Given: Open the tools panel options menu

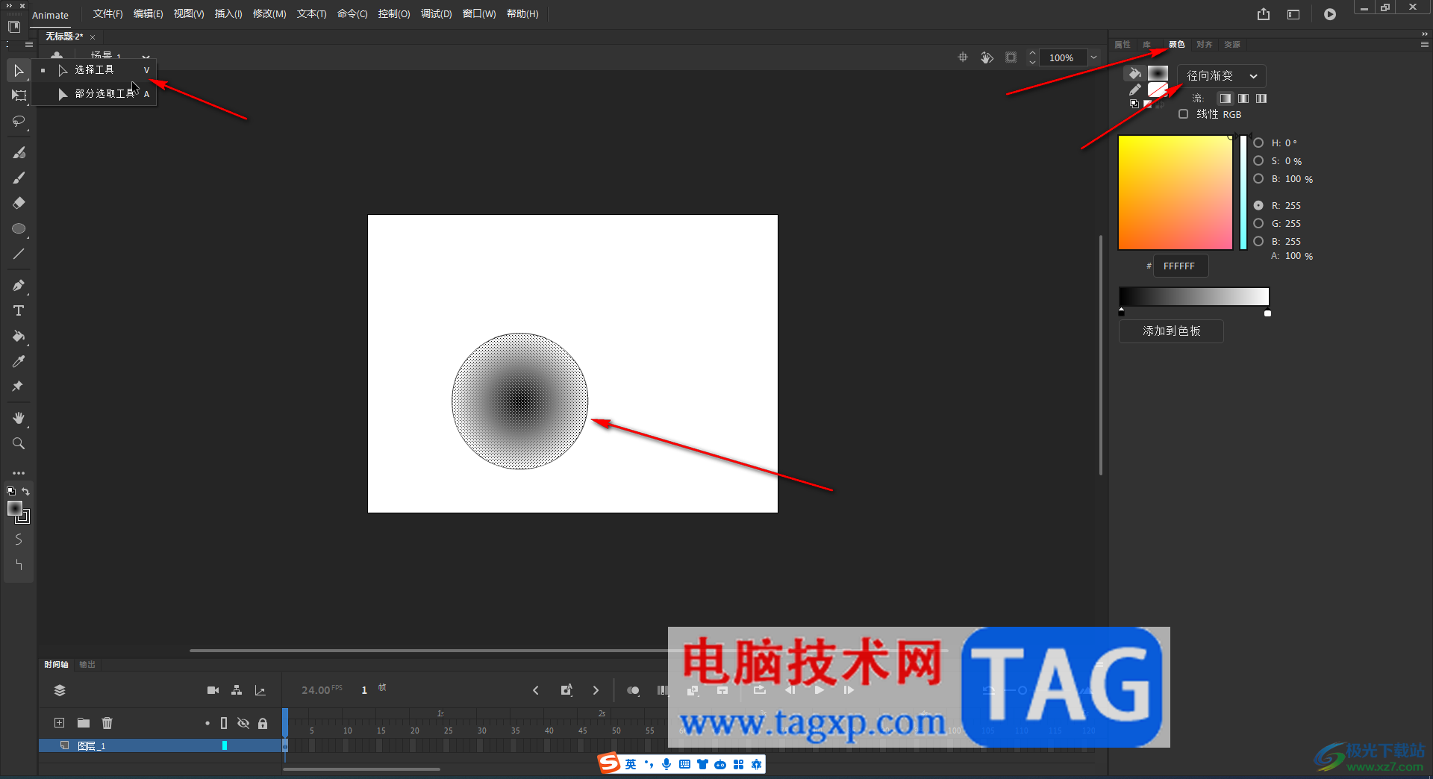Looking at the screenshot, I should 29,45.
